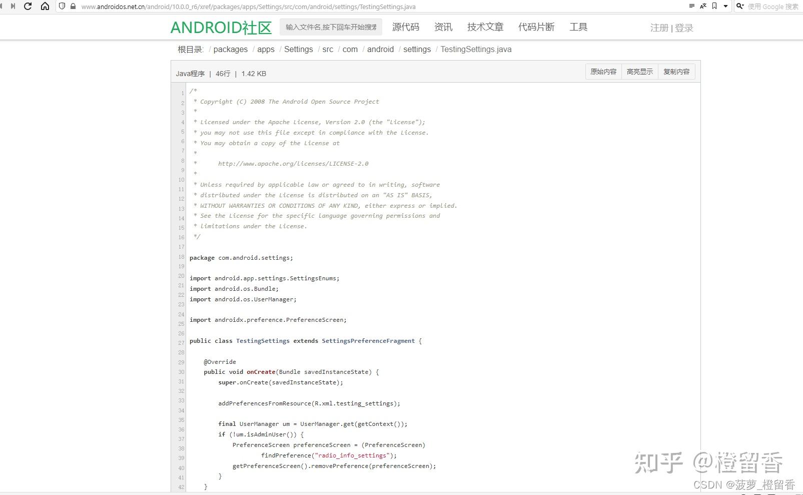The height and width of the screenshot is (495, 803).
Task: Click the browser home icon
Action: (x=45, y=7)
